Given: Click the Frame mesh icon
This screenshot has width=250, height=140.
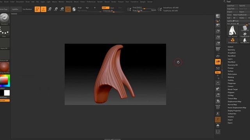Looking at the screenshot, I should 218,83.
